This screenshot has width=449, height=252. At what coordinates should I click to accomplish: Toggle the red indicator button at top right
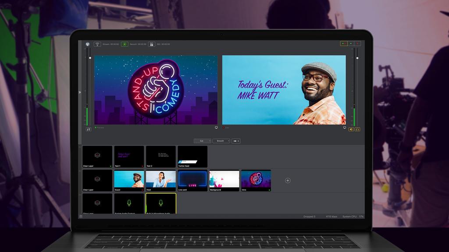(x=357, y=43)
